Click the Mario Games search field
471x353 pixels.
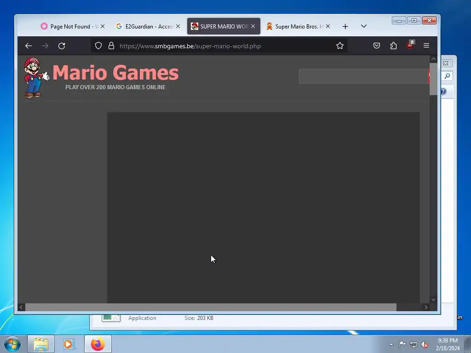tap(363, 76)
